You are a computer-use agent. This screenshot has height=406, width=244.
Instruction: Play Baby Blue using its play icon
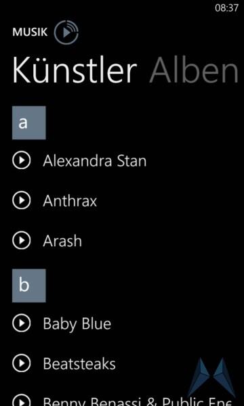click(22, 323)
